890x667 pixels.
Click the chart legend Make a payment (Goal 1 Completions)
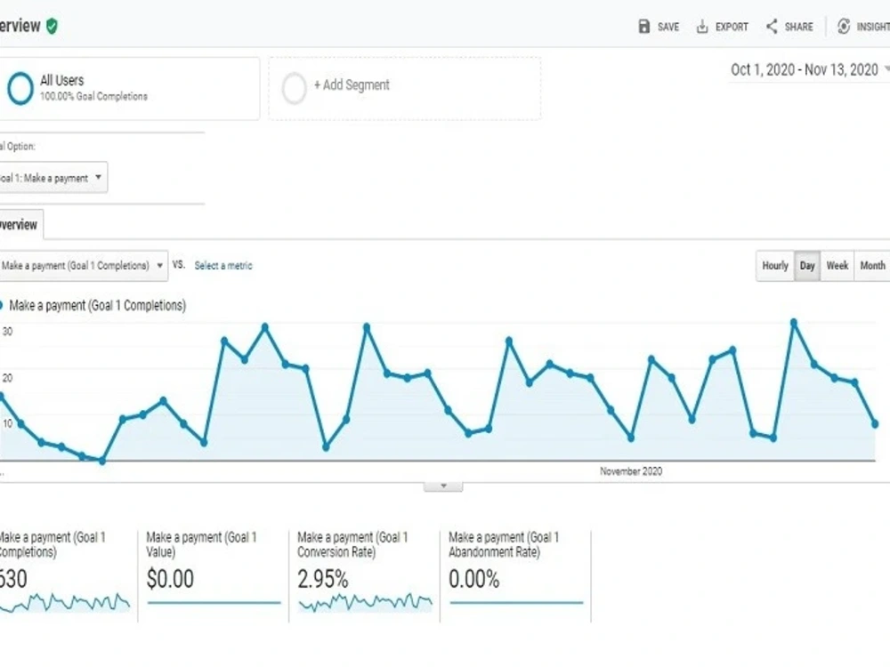click(x=93, y=306)
